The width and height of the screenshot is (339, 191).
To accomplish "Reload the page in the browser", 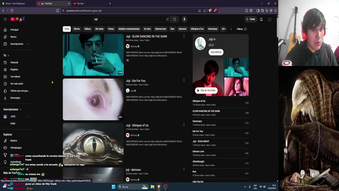I will 12,11.
